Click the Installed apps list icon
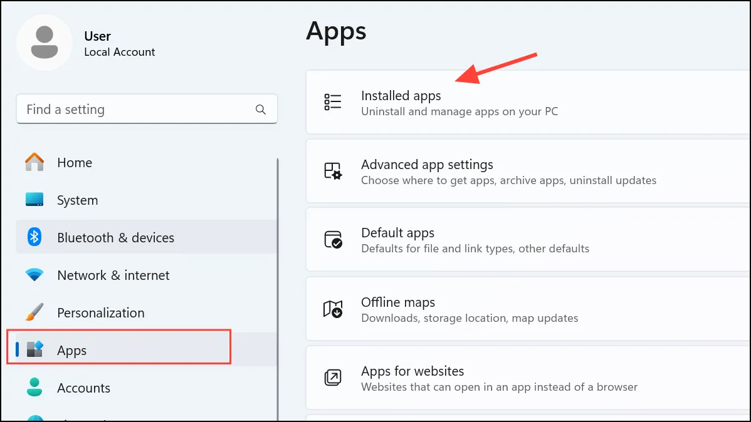751x422 pixels. click(x=332, y=102)
